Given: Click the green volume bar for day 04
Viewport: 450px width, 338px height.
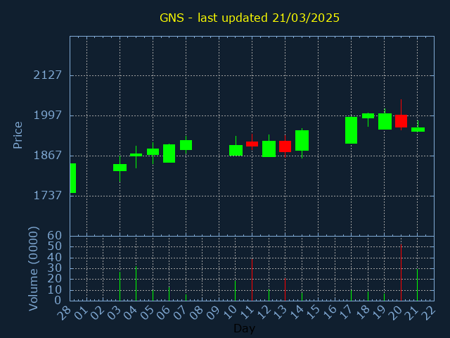Looking at the screenshot, I should pyautogui.click(x=136, y=283).
